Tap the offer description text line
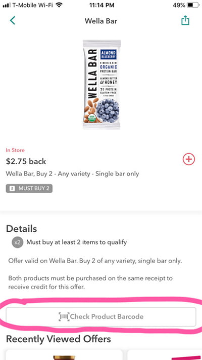Screen dimensions: 202x360 coord(72,174)
